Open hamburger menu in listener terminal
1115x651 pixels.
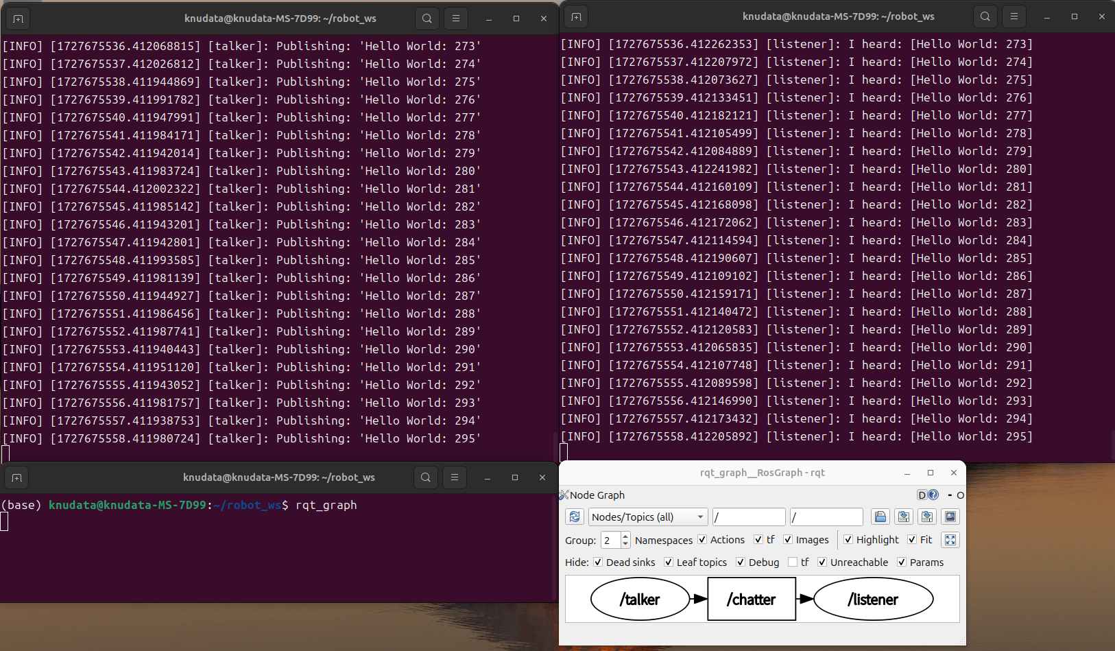pos(1014,16)
